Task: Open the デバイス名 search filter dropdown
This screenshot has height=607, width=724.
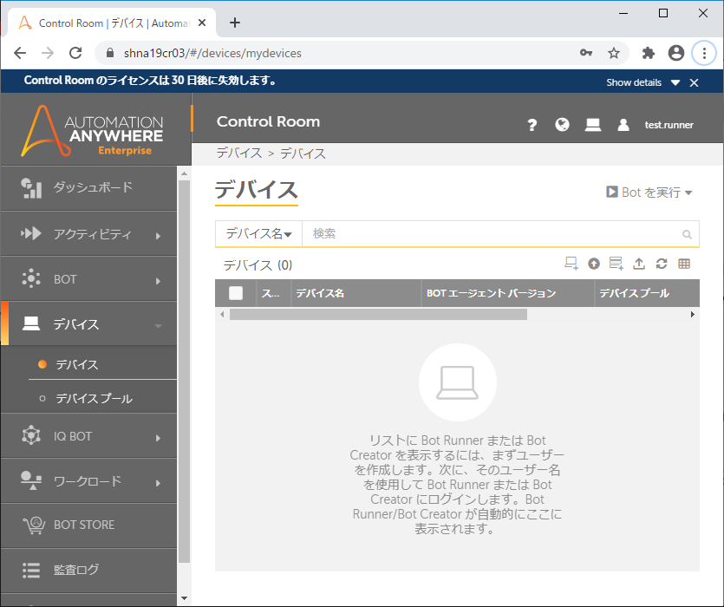Action: click(258, 234)
